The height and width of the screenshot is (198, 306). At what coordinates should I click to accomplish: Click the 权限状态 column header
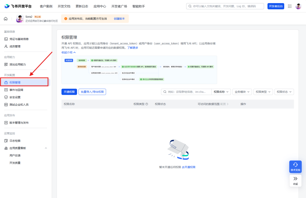160,104
